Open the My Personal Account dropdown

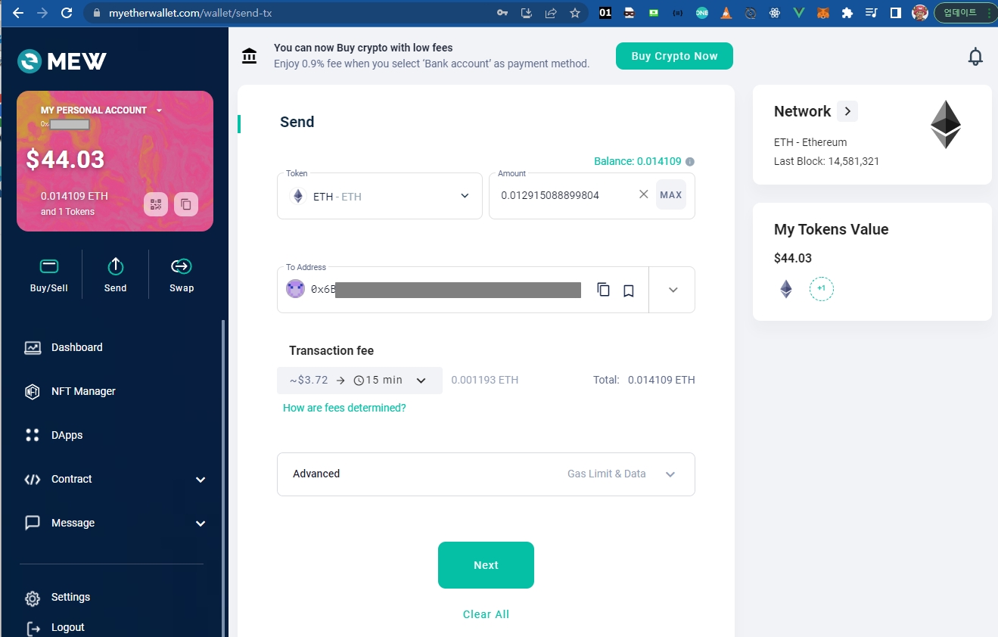(159, 110)
